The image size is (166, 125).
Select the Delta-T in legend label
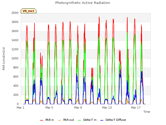(x=90, y=120)
